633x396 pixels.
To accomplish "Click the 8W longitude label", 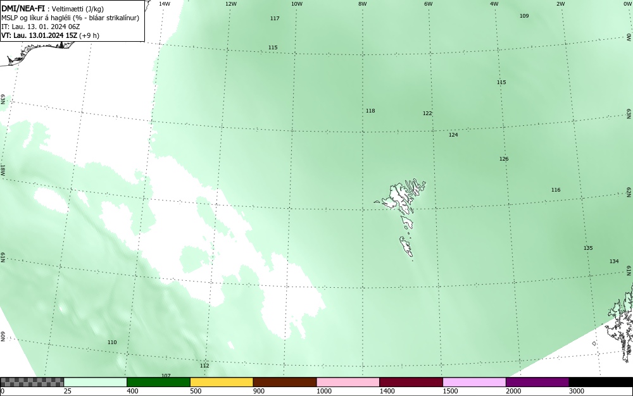I will (x=363, y=4).
